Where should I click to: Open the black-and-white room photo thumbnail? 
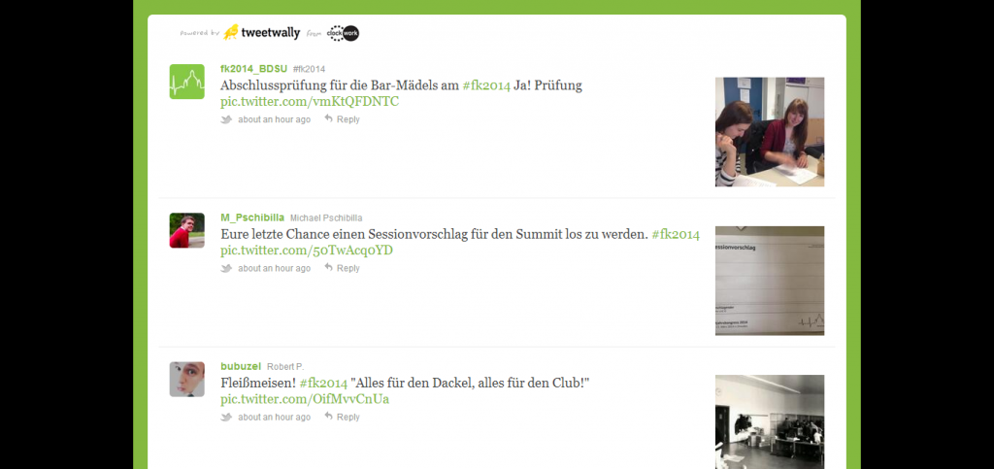770,421
